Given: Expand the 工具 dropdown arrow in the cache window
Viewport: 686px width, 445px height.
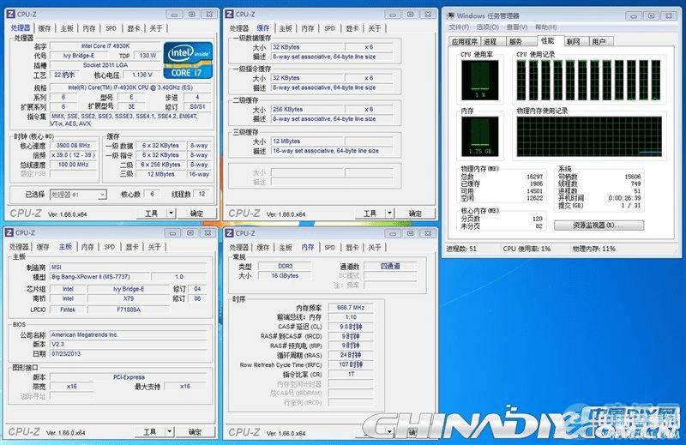Looking at the screenshot, I should 389,213.
